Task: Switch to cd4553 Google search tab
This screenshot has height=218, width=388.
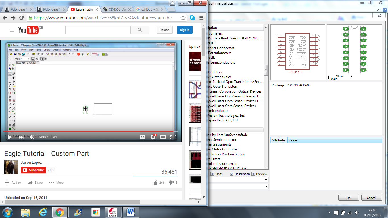Action: pyautogui.click(x=150, y=9)
